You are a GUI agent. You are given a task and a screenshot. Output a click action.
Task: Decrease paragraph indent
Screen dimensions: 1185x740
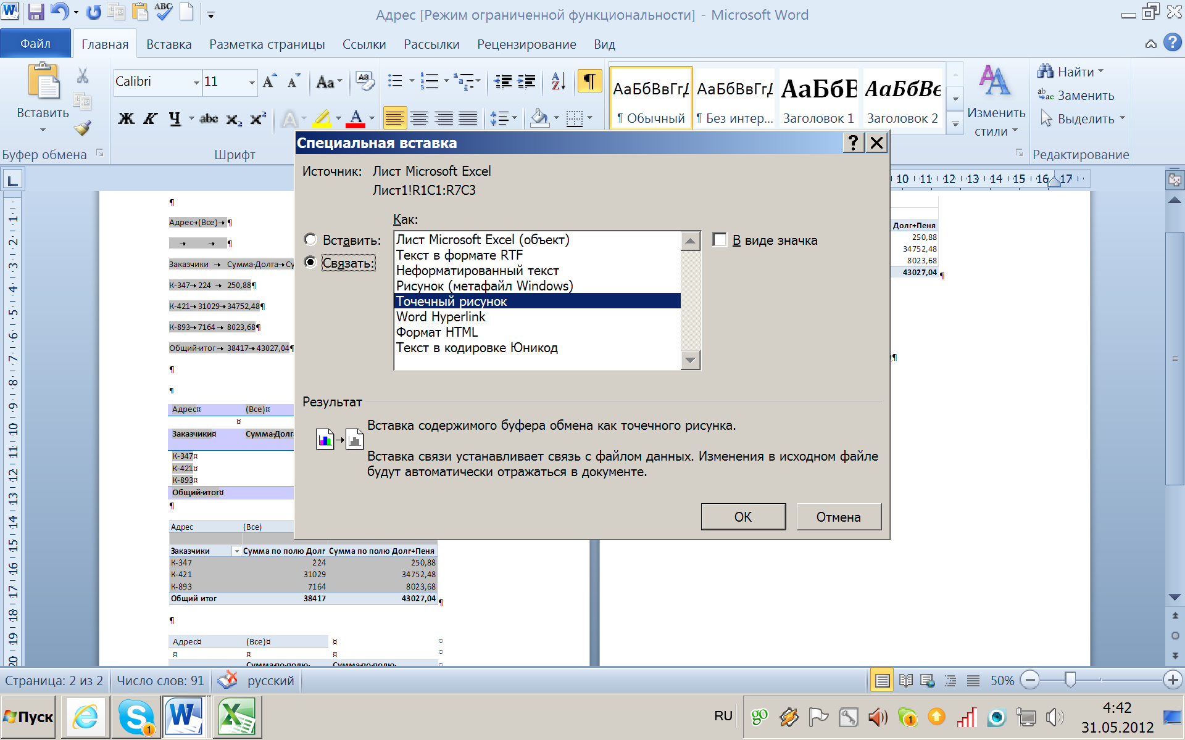tap(504, 81)
